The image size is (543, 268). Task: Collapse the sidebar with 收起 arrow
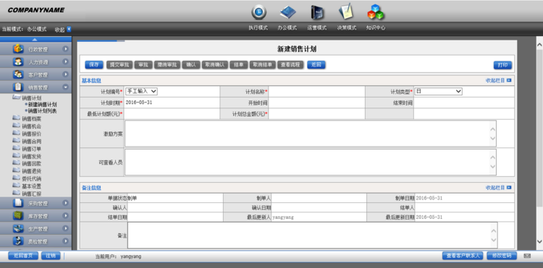click(x=69, y=30)
